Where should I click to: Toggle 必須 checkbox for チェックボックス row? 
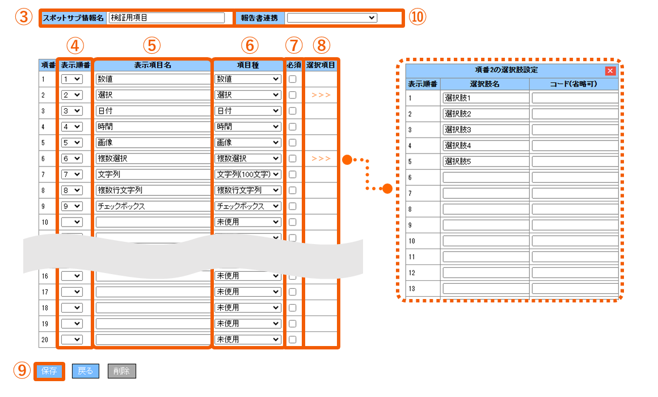[293, 207]
